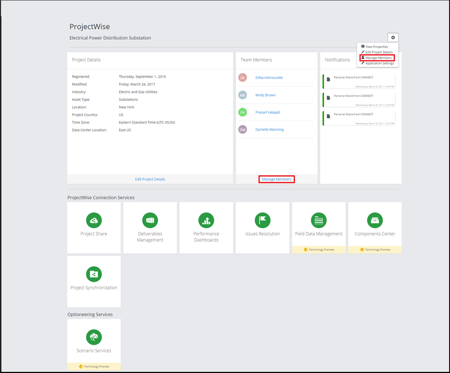The width and height of the screenshot is (450, 373).
Task: Click Technology Preview badge under Field Data Management
Action: pos(319,249)
